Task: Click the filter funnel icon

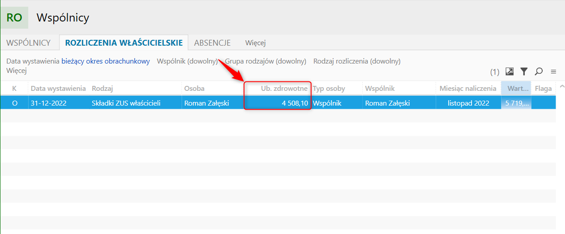Action: [524, 71]
